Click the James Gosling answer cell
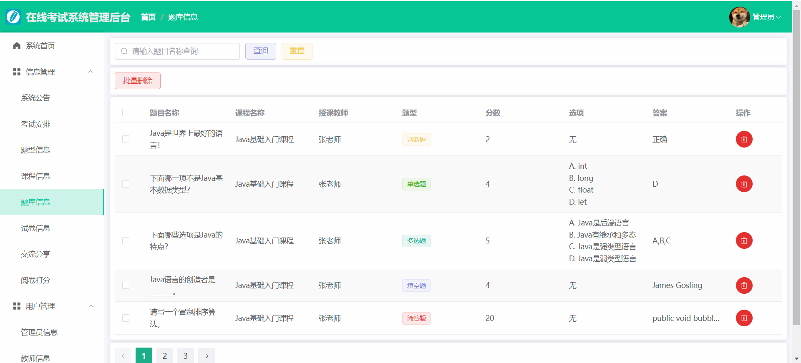 677,285
